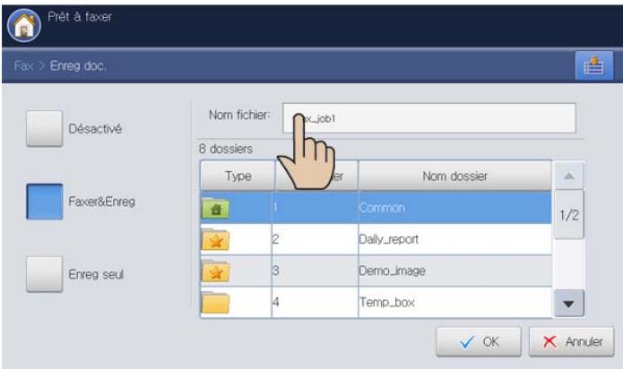
Task: Sort by the Type column header
Action: pyautogui.click(x=237, y=176)
